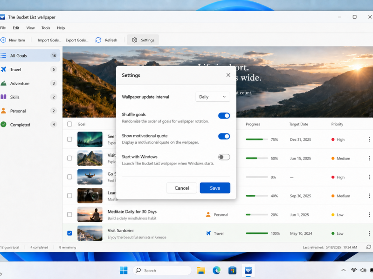Image resolution: width=373 pixels, height=279 pixels.
Task: Click Cancel in the Settings dialog
Action: [x=182, y=188]
